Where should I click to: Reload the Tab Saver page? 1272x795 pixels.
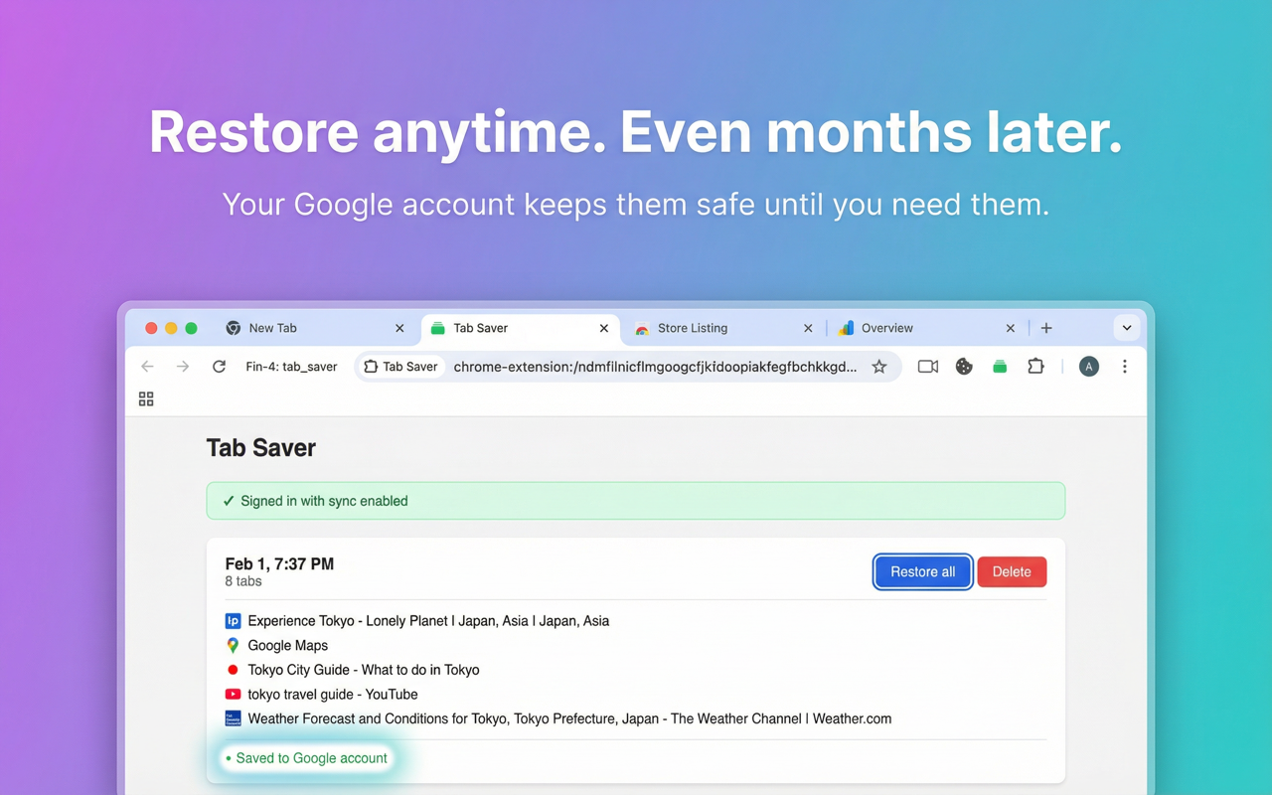[x=219, y=366]
